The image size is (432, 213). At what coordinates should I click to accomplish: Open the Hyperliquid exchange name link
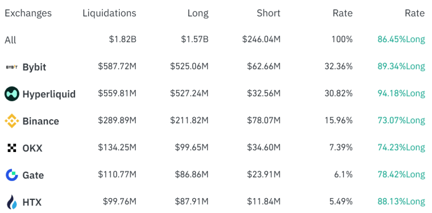tap(49, 94)
